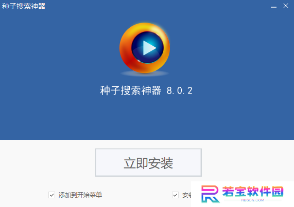Click the 添加到开始菜单 label text
294x207 pixels.
tap(80, 195)
